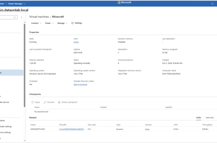Click the Minecraft breadcrumb title
This screenshot has height=143, width=217.
click(58, 17)
